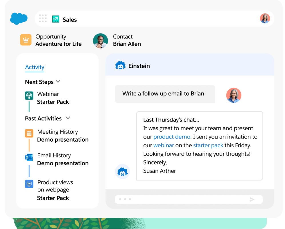Click the Webinar broadcast icon
The width and height of the screenshot is (285, 229).
29,96
